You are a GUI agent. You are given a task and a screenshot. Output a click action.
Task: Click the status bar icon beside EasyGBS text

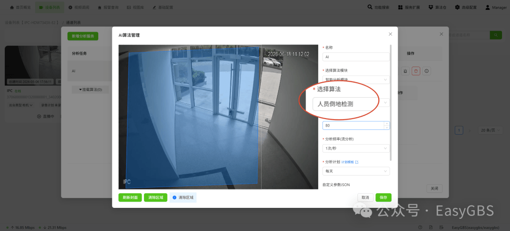442,227
